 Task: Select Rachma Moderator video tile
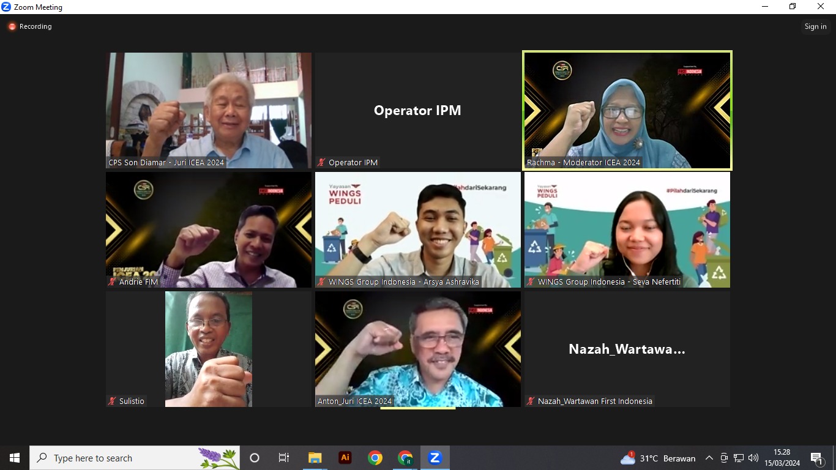(x=627, y=110)
